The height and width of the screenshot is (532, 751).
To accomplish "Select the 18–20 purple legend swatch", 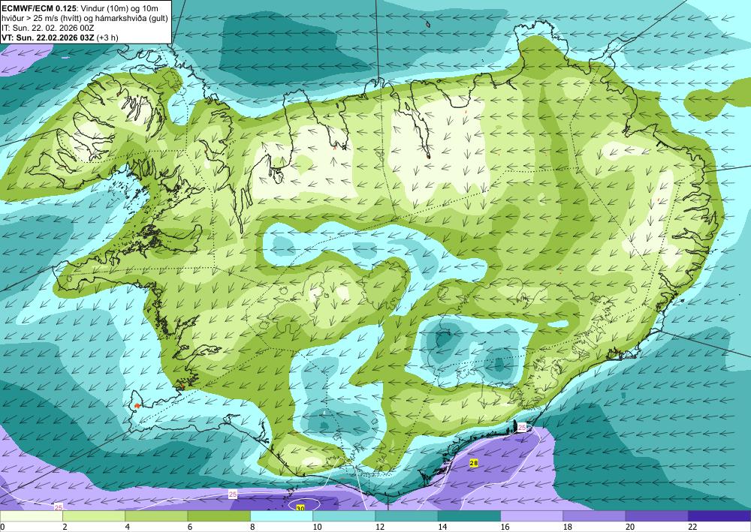I will click(x=594, y=516).
